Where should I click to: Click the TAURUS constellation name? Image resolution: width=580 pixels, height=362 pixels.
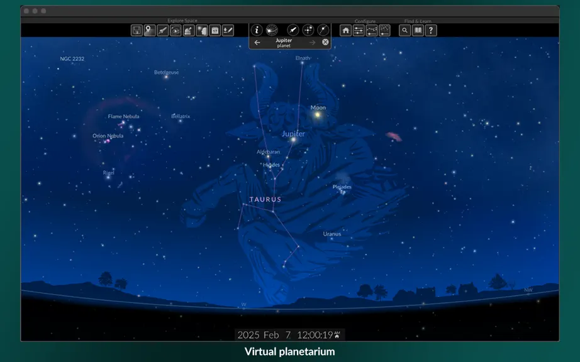point(265,199)
